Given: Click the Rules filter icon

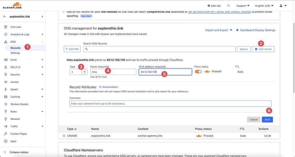Looking at the screenshot, I should [x=6, y=112].
